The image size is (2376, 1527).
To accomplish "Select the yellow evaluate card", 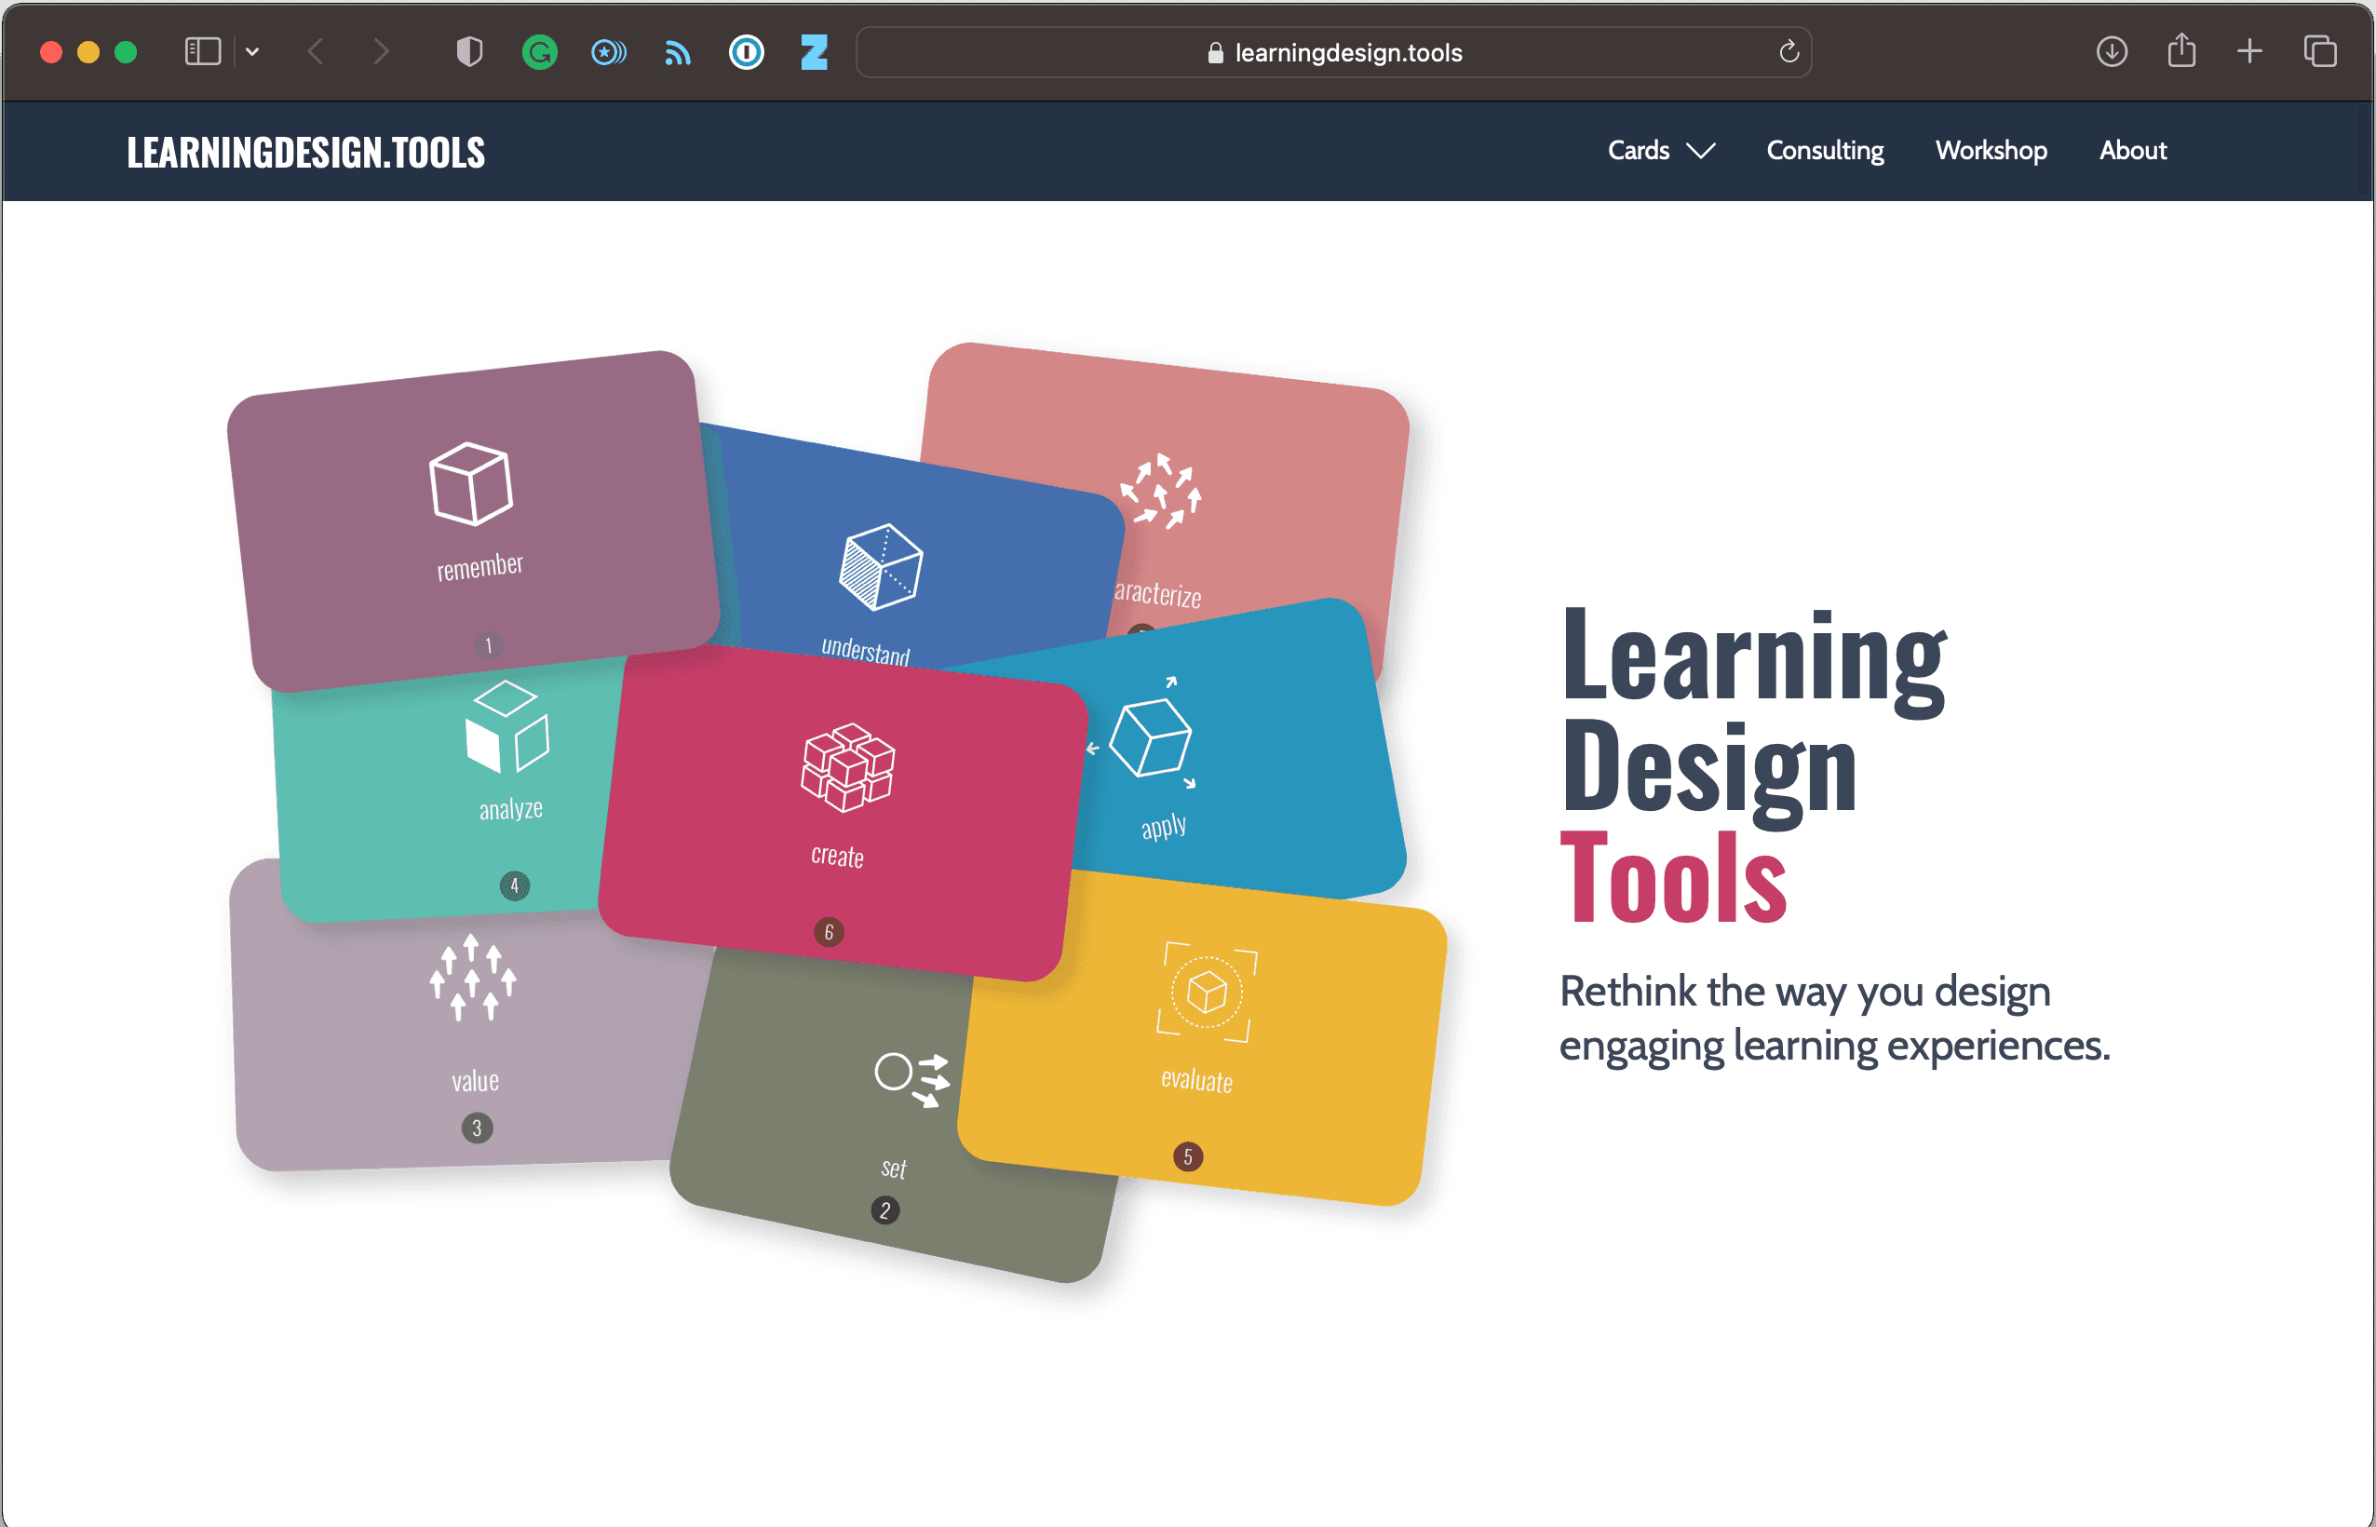I will point(1201,1037).
